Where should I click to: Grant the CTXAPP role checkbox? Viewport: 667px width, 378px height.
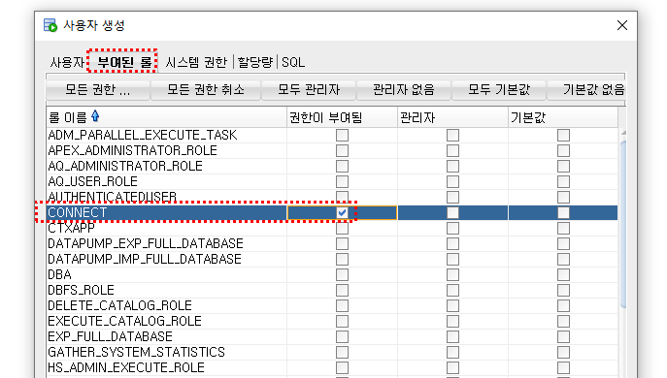pyautogui.click(x=342, y=229)
